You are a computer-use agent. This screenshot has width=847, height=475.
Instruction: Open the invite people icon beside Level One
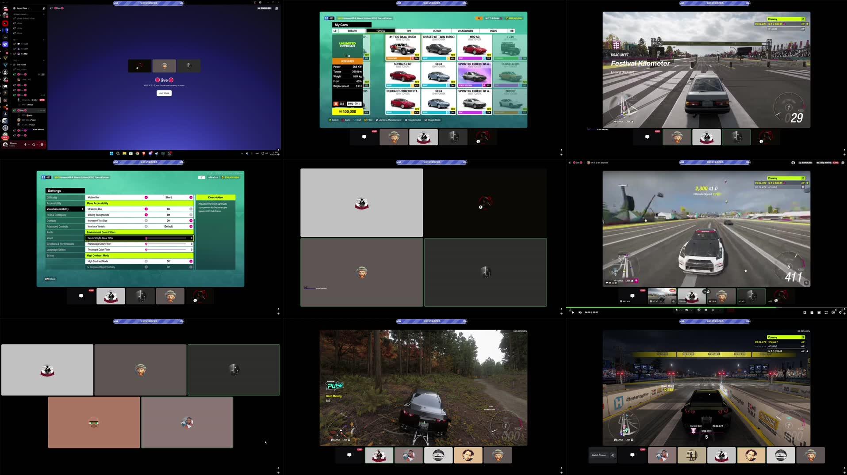(44, 8)
